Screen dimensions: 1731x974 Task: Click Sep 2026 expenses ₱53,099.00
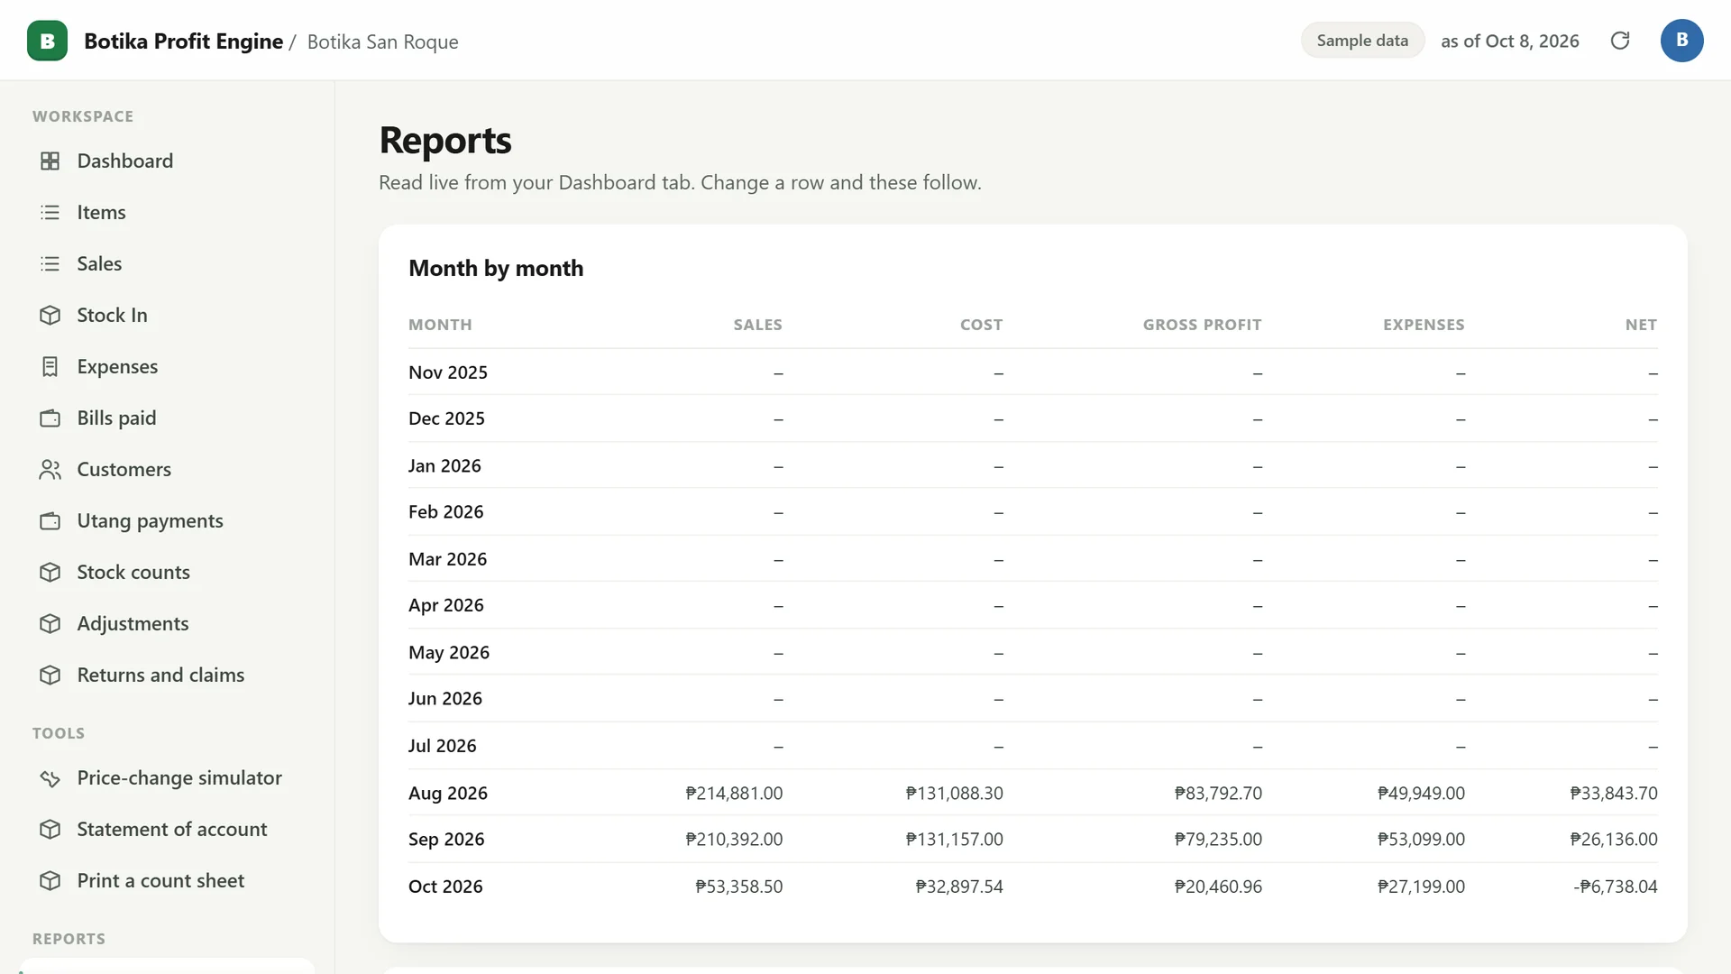coord(1421,840)
